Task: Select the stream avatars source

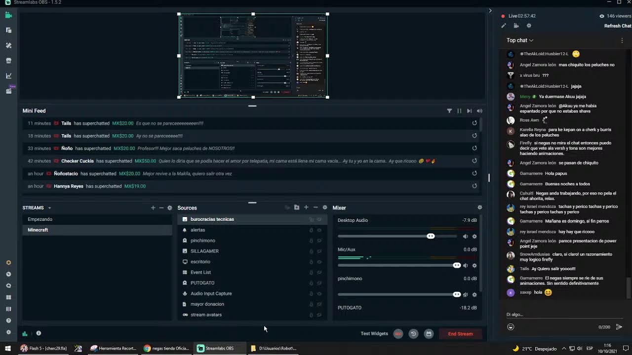Action: [x=252, y=315]
